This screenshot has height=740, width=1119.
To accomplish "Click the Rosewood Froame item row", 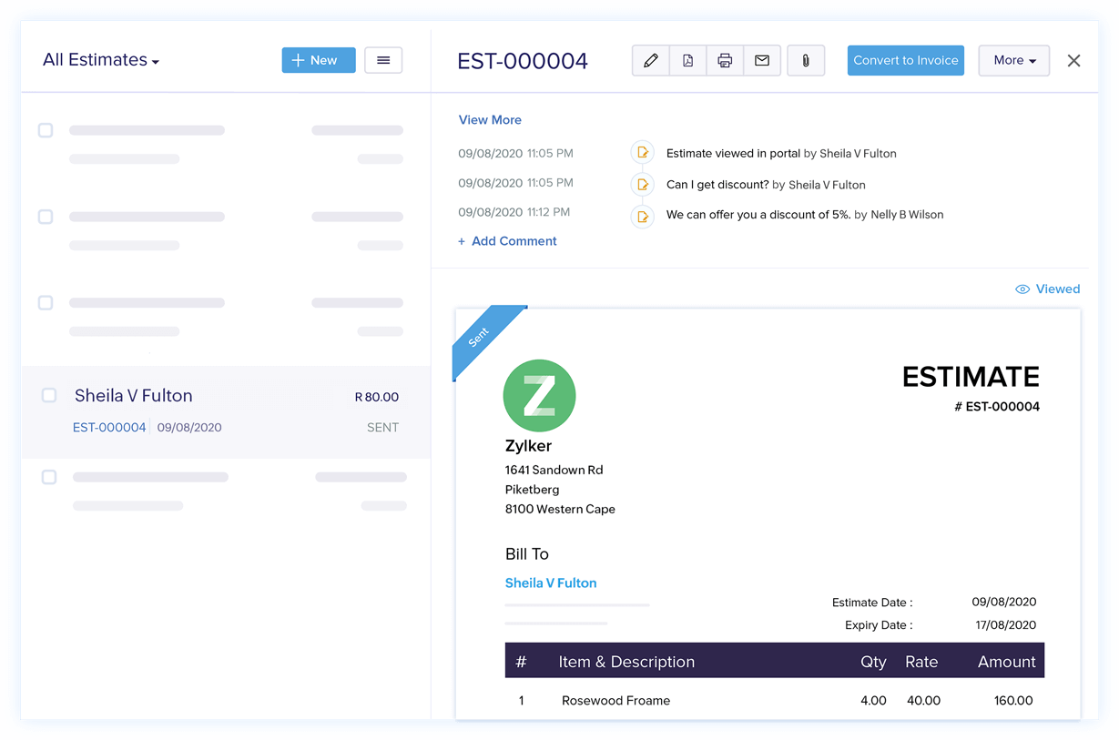I will [775, 701].
